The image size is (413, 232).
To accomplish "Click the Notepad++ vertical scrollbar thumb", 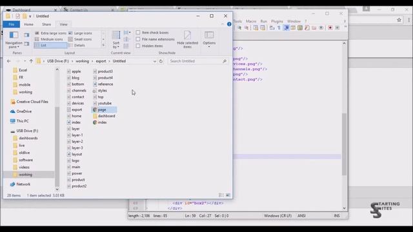I will click(344, 144).
